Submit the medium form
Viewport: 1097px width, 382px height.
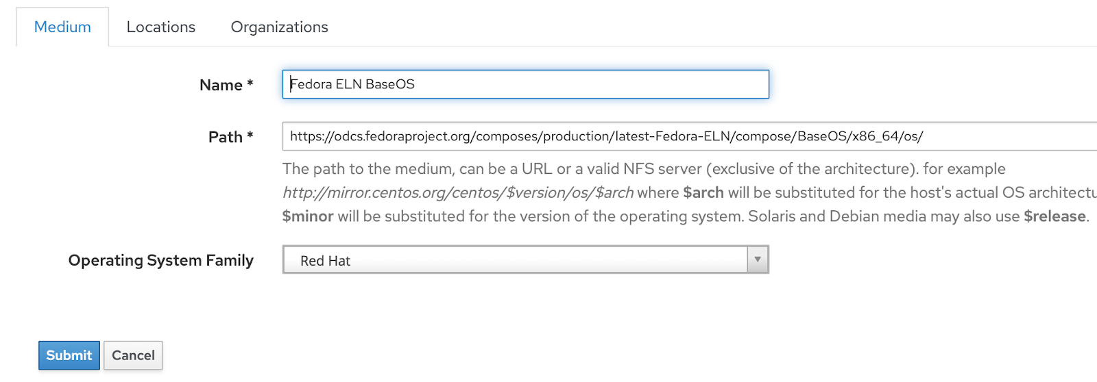coord(69,355)
